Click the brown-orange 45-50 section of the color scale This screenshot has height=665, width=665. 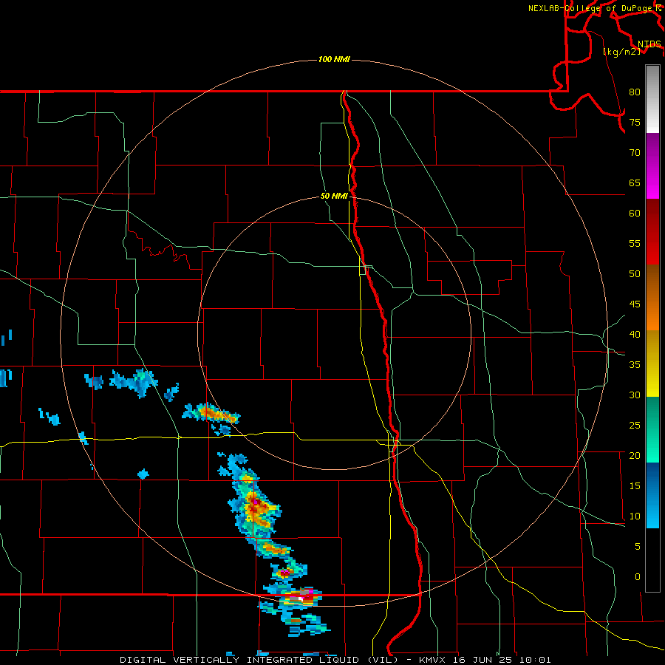point(652,297)
